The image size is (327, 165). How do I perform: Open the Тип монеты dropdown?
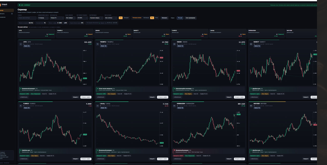57,18
